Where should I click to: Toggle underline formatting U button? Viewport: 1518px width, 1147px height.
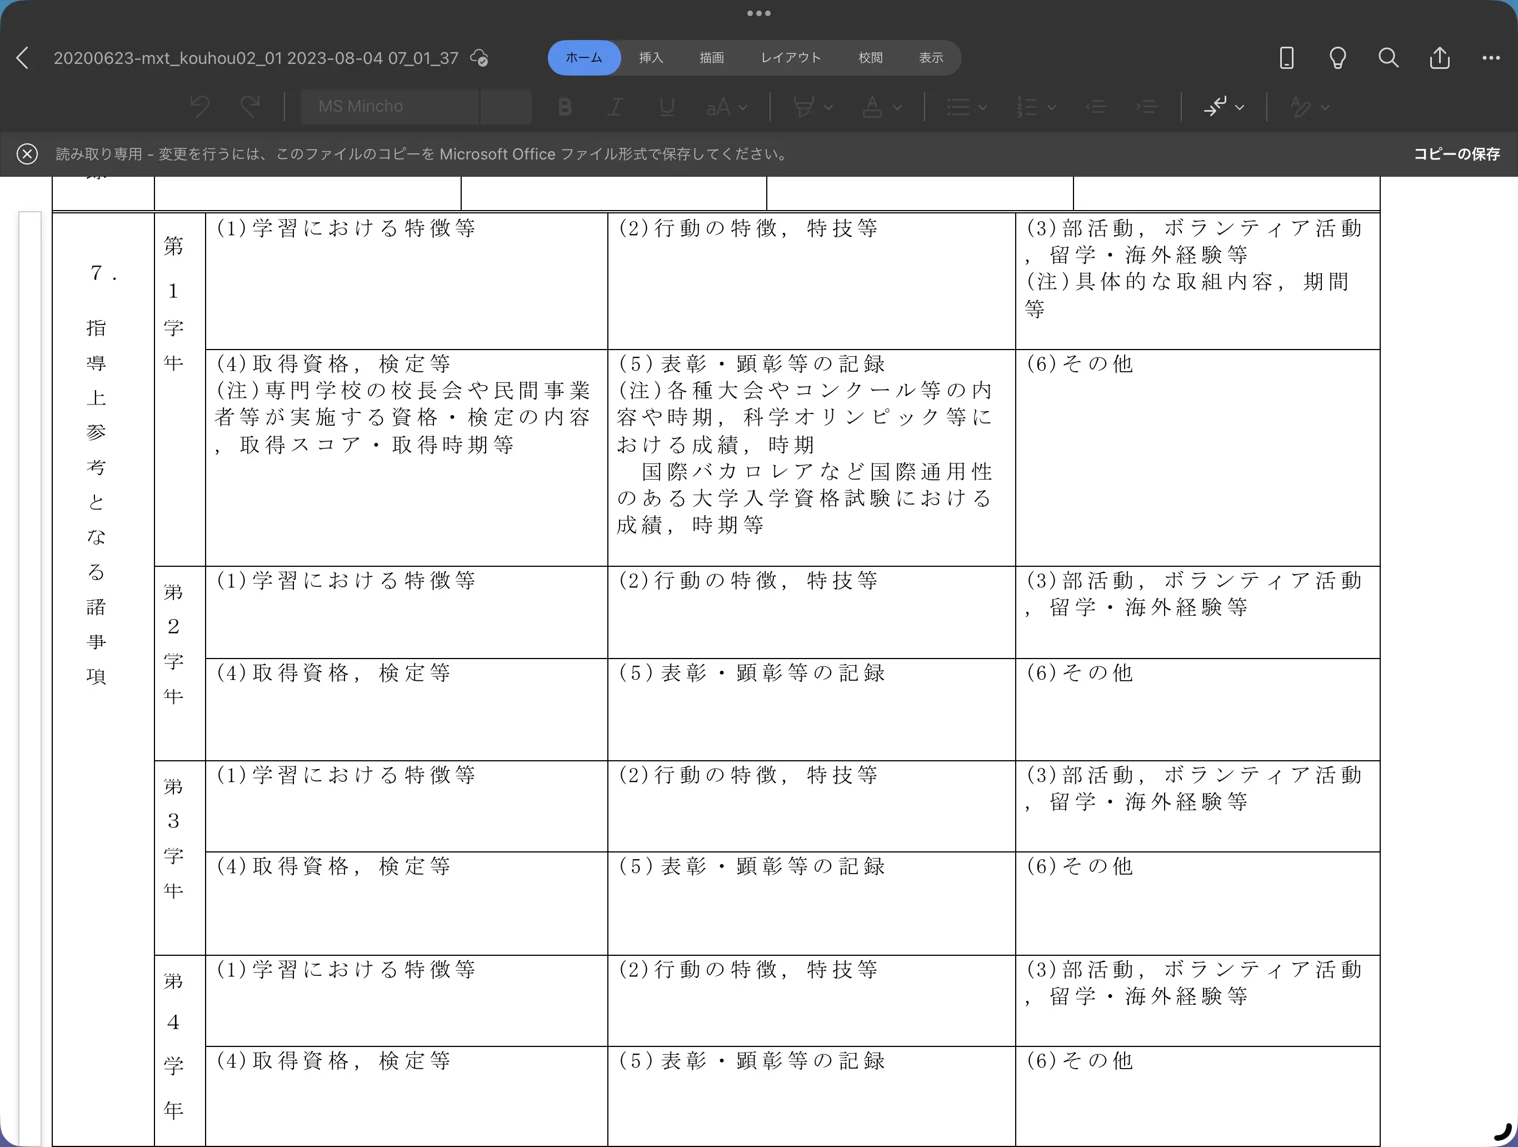(666, 107)
